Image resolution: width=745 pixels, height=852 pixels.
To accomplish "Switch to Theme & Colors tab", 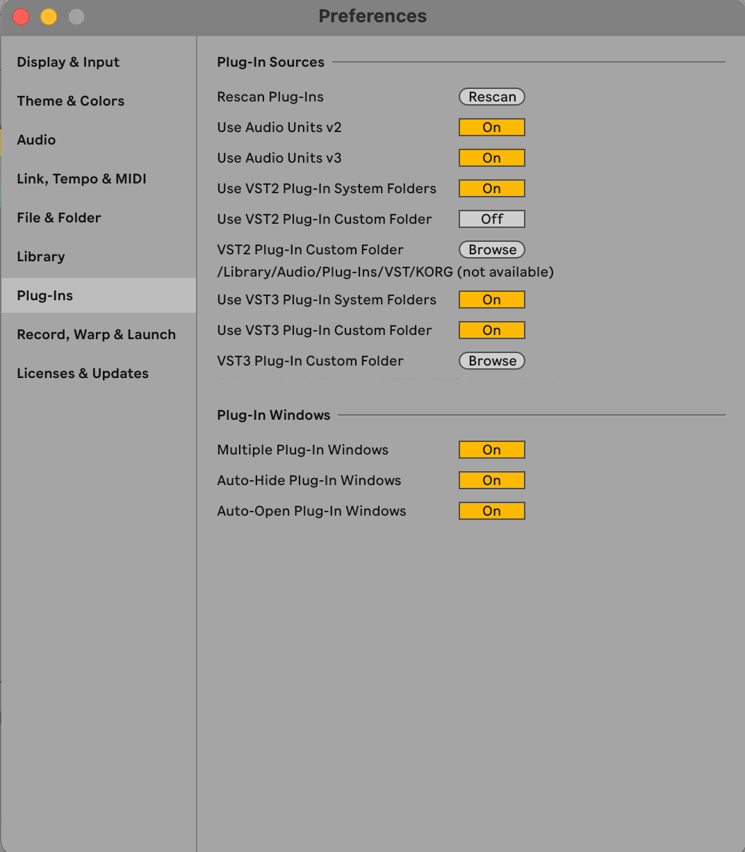I will 70,101.
